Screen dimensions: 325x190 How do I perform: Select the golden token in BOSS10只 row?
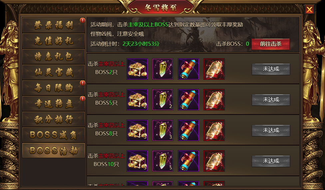coord(214,161)
